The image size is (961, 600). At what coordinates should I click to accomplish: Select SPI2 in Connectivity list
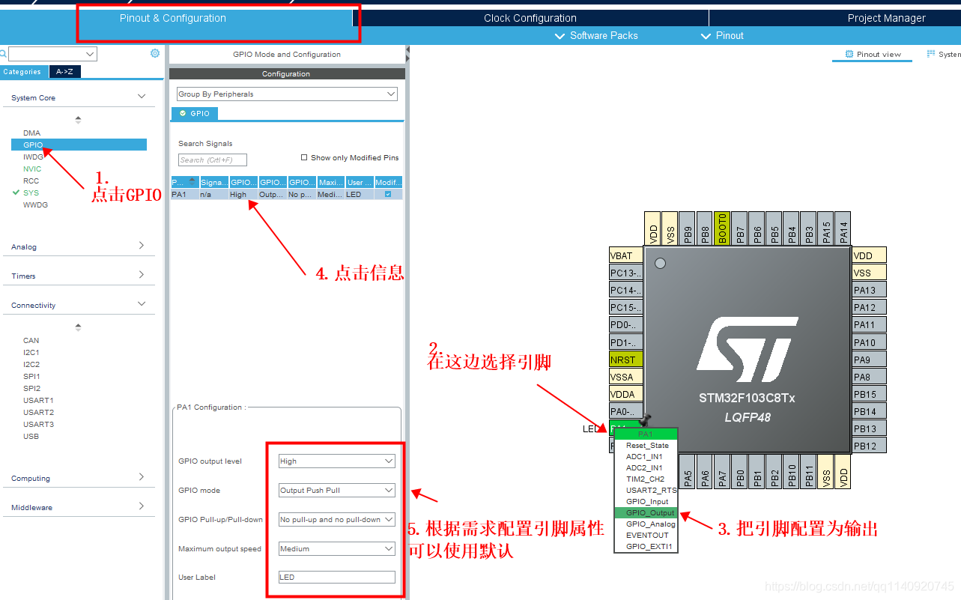click(31, 388)
